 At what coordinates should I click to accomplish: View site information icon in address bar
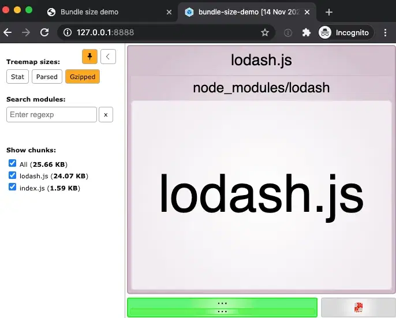pyautogui.click(x=68, y=32)
